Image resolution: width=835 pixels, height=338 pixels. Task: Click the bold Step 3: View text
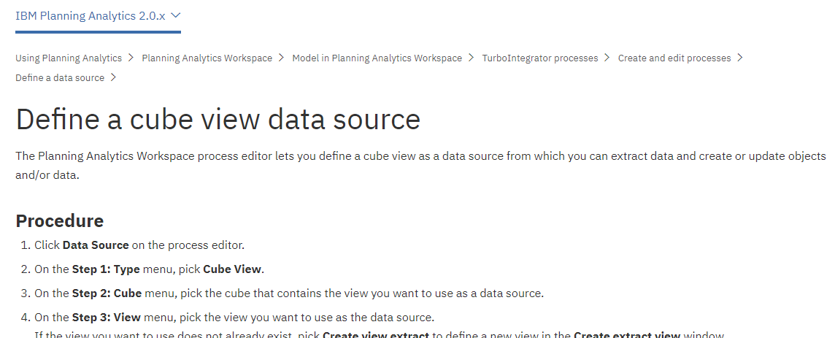click(107, 318)
